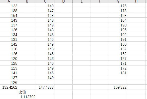Select column A header
This screenshot has height=99, width=147.
(9, 2)
